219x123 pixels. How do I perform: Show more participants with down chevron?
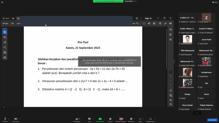197,113
